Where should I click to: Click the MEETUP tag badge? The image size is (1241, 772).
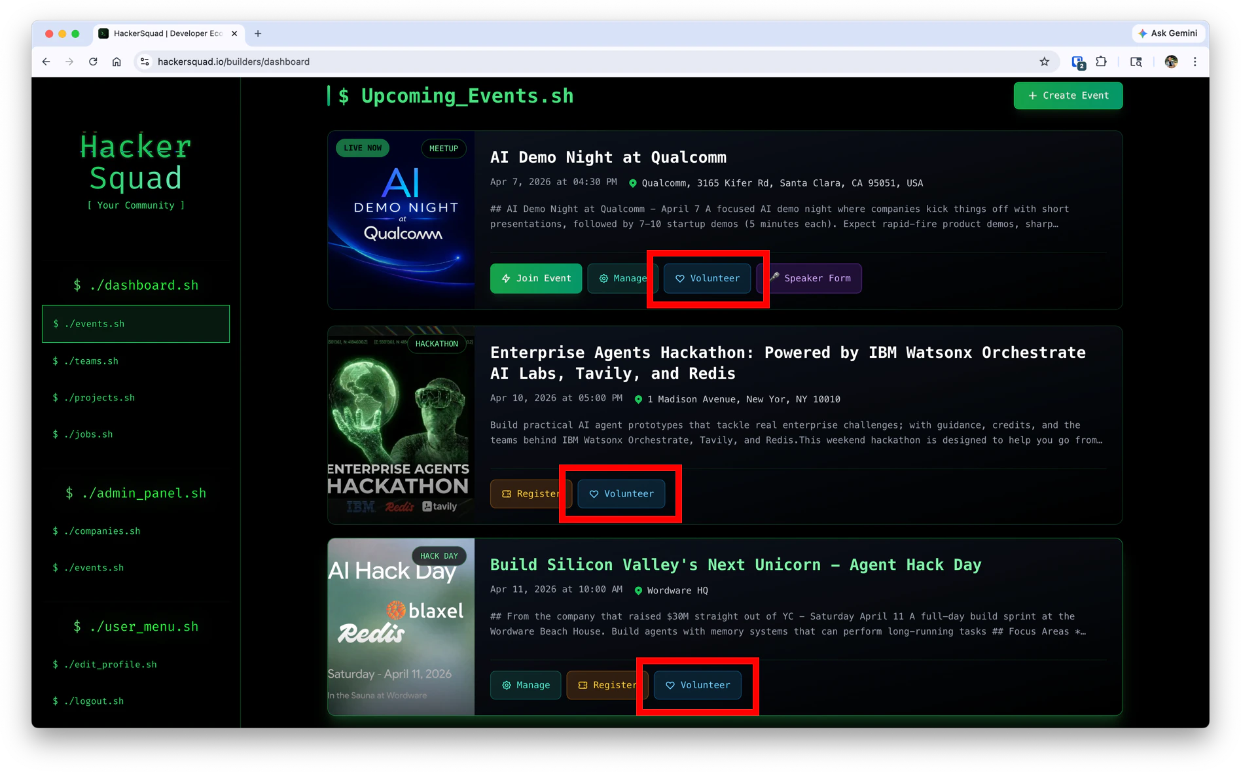(x=443, y=149)
